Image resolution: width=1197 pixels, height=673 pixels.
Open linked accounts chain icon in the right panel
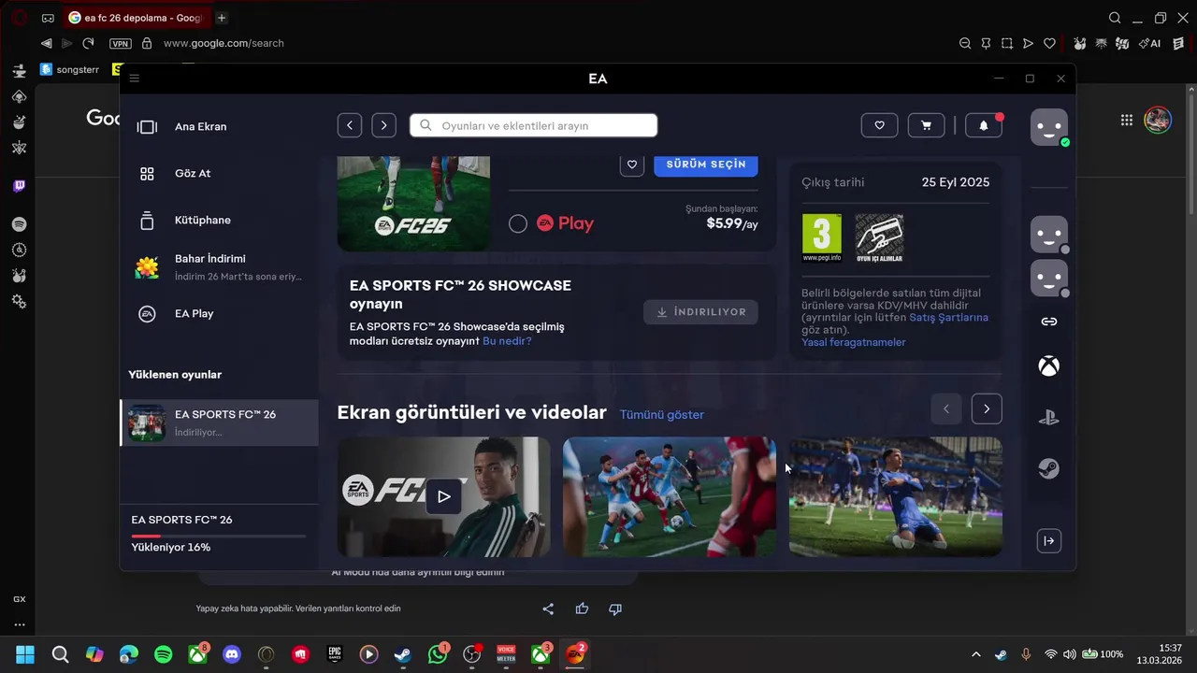[1049, 322]
